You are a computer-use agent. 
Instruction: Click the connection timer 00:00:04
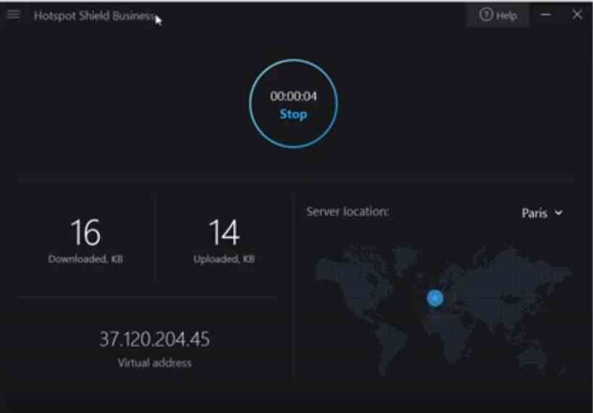click(293, 96)
